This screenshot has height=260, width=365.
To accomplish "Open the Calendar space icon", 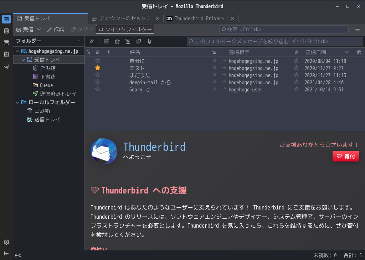I will pyautogui.click(x=6, y=43).
